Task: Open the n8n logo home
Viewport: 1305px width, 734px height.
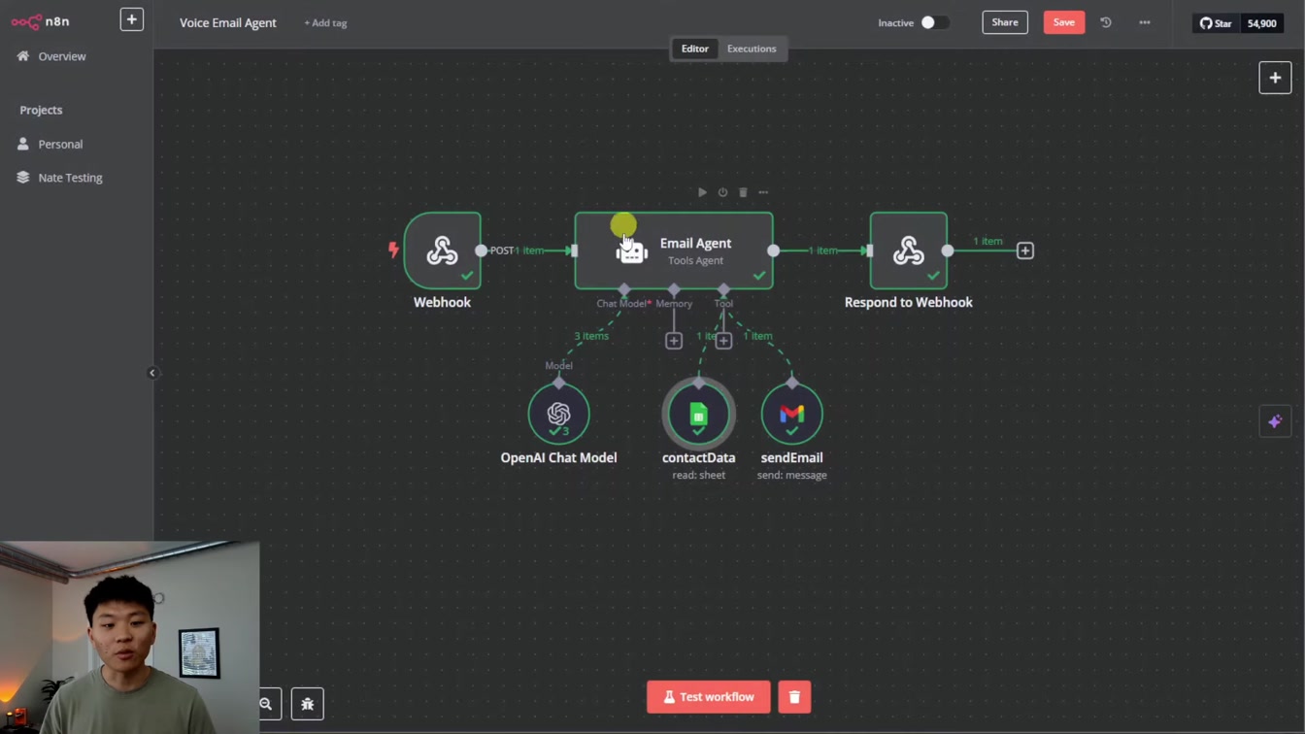Action: tap(41, 21)
